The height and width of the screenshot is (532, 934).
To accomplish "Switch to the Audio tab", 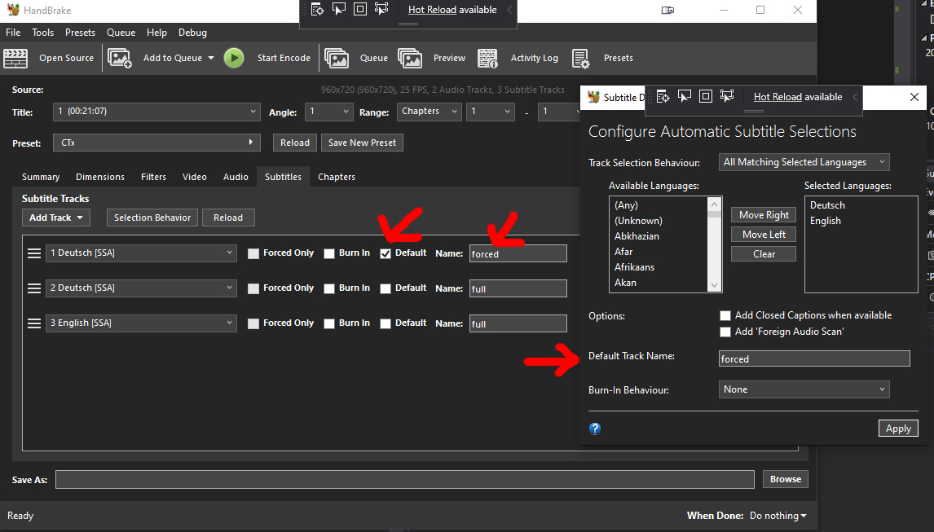I will (x=236, y=177).
